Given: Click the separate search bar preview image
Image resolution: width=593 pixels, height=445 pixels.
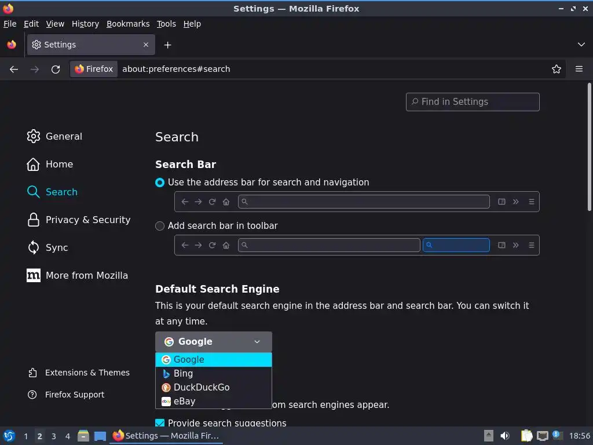Looking at the screenshot, I should pos(357,245).
